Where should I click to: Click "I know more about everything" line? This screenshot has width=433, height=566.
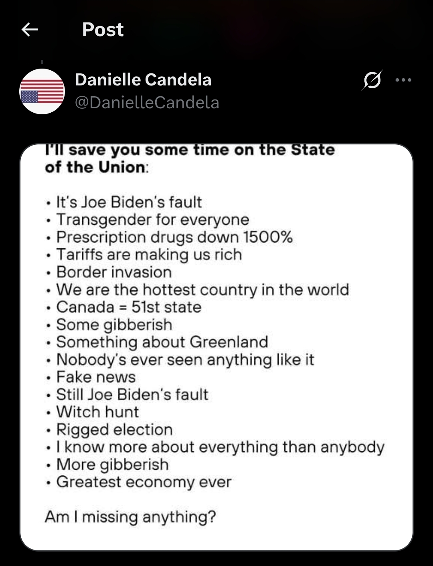220,446
